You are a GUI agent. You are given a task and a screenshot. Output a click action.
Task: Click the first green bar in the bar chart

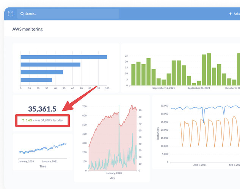(x=133, y=74)
